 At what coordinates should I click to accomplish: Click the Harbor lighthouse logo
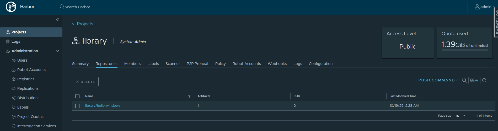point(11,7)
